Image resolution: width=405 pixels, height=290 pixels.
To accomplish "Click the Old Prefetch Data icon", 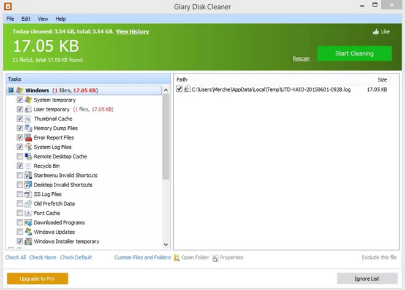I will point(28,204).
